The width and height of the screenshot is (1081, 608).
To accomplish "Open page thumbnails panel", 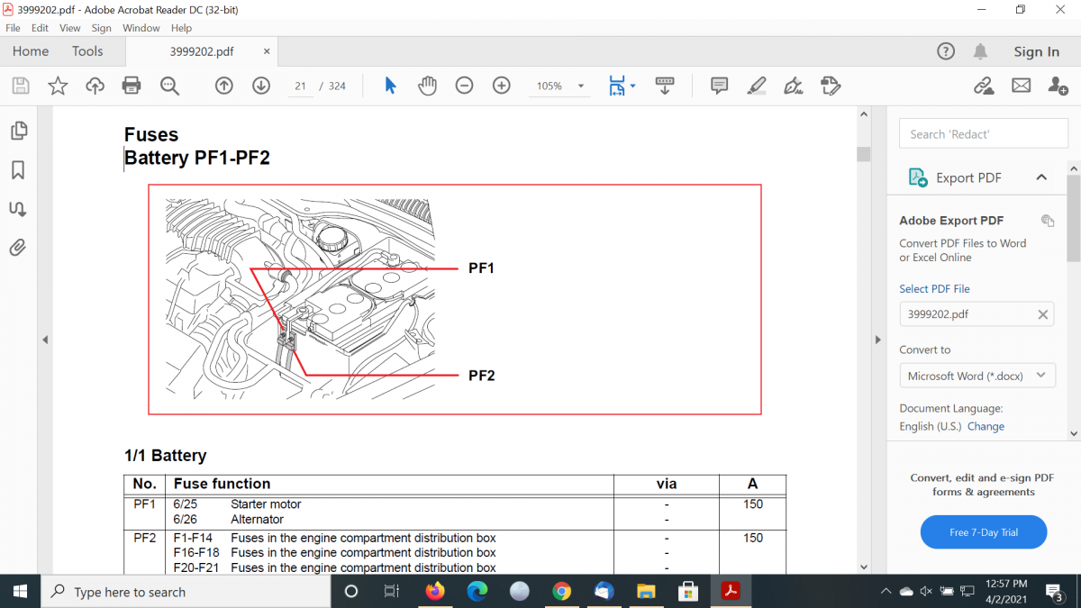I will (18, 132).
